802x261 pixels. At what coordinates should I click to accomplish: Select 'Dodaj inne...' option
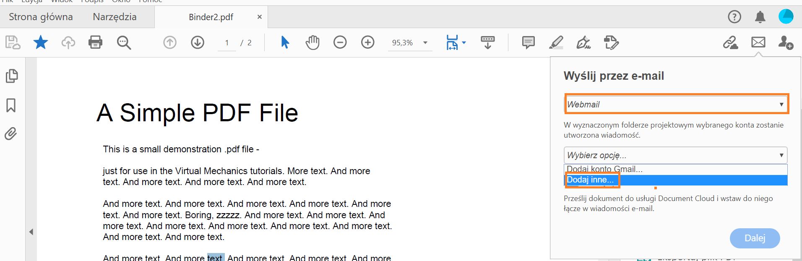[x=591, y=180]
